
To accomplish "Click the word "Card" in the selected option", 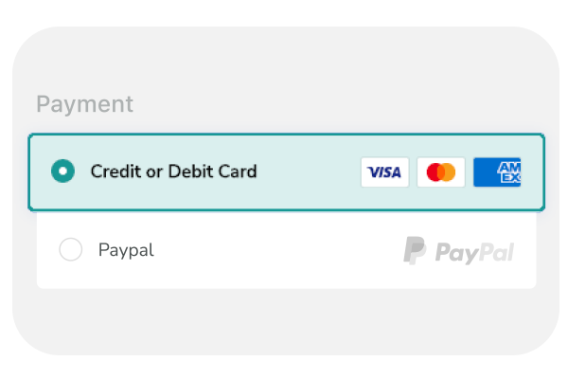I will (x=238, y=171).
